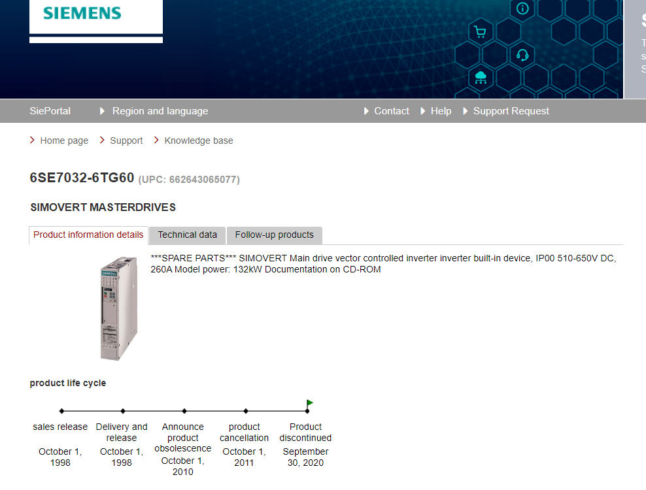Switch to the Technical data tab

[187, 235]
